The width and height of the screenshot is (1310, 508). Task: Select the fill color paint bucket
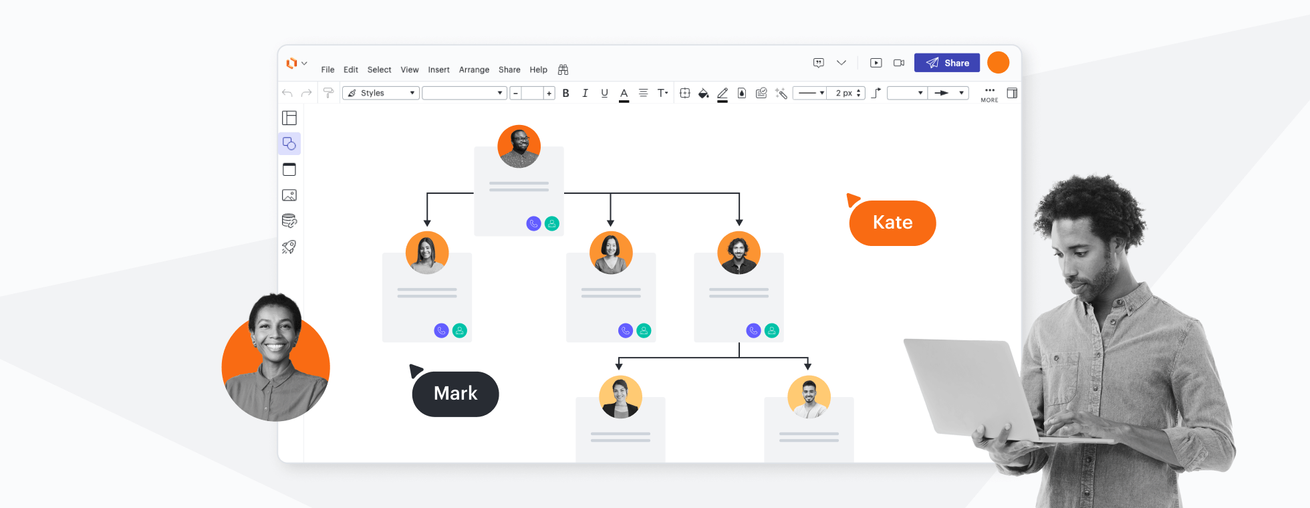(x=703, y=94)
